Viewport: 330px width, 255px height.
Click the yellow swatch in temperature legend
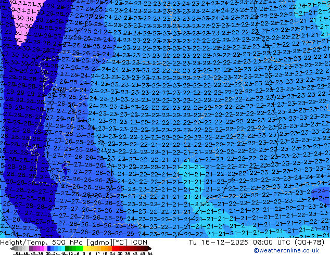click(85, 248)
